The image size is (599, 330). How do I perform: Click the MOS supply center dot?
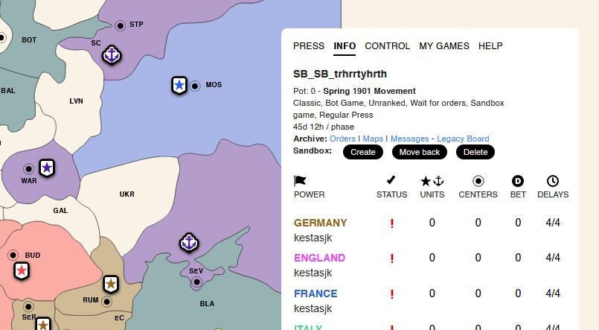pyautogui.click(x=195, y=86)
